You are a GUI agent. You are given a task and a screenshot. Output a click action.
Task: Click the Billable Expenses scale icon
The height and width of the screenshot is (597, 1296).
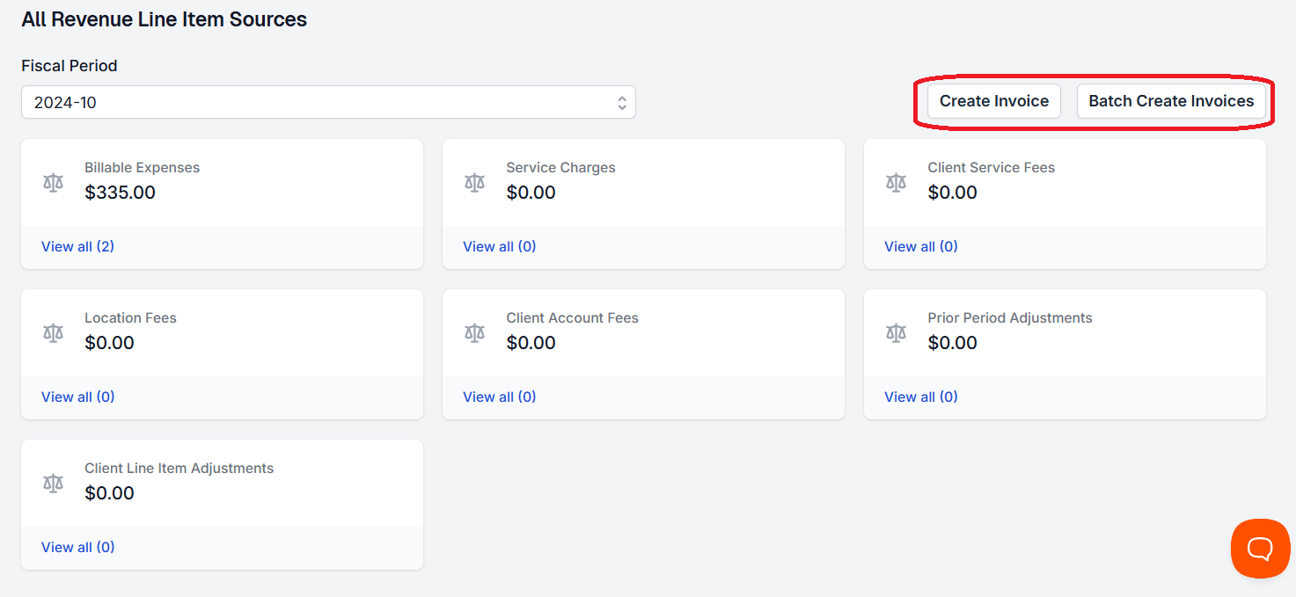pyautogui.click(x=54, y=182)
